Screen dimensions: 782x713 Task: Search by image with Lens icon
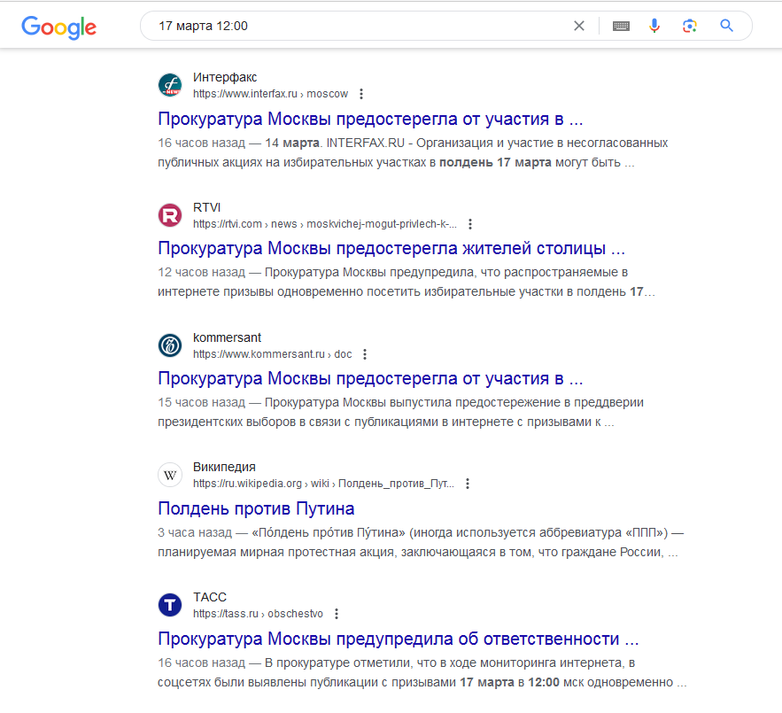[690, 26]
